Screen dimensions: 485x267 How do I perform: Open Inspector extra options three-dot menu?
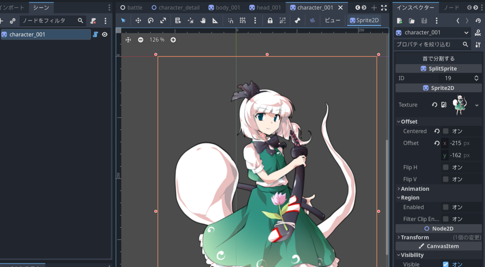pos(436,21)
